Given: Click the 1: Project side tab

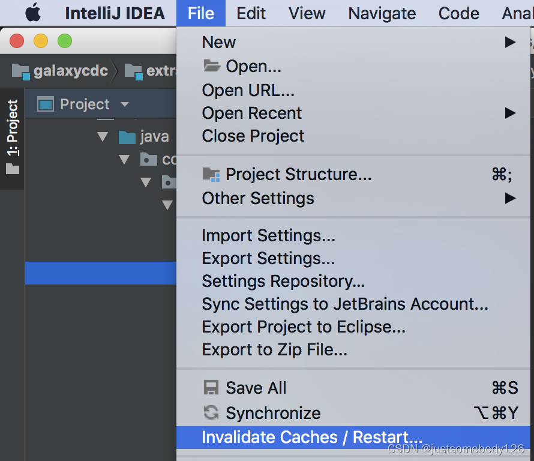Looking at the screenshot, I should coord(13,137).
